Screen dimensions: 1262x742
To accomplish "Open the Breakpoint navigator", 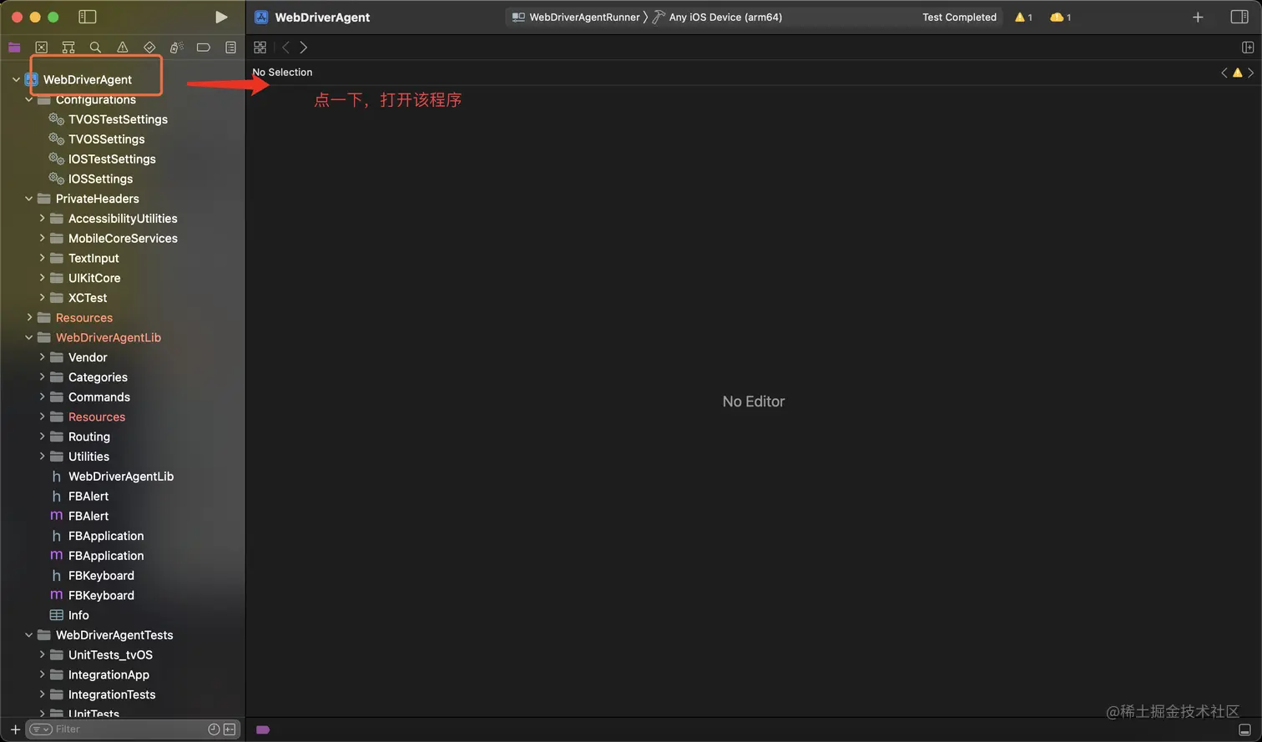I will coord(203,48).
